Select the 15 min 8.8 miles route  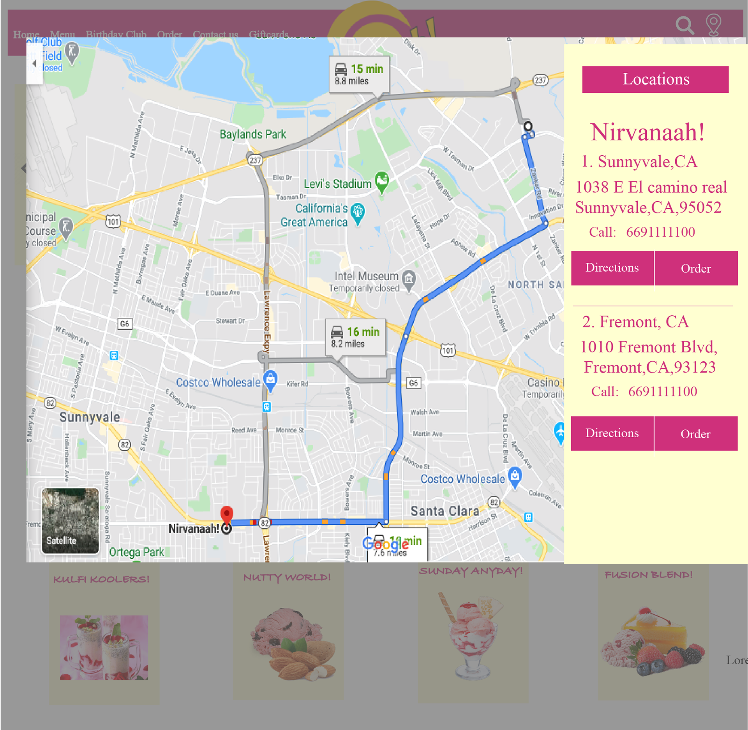click(359, 74)
